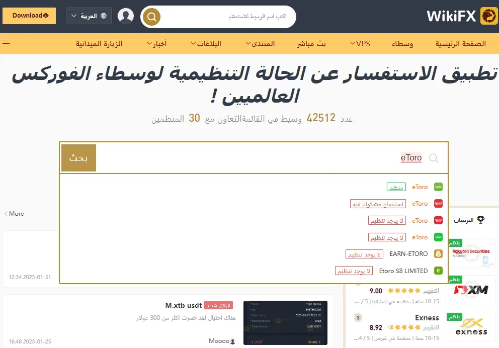Expand the المنتدى forum menu
The width and height of the screenshot is (499, 348).
coord(260,44)
